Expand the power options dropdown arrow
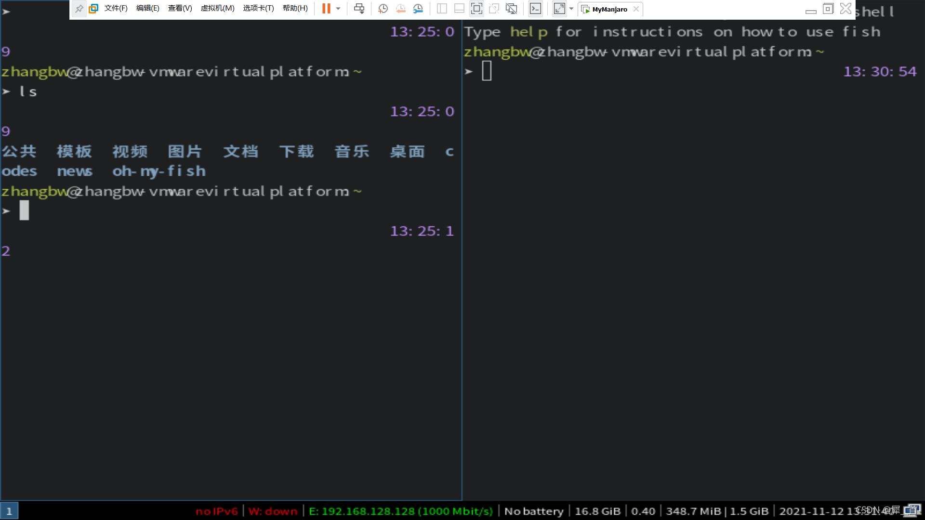This screenshot has width=925, height=520. tap(338, 9)
